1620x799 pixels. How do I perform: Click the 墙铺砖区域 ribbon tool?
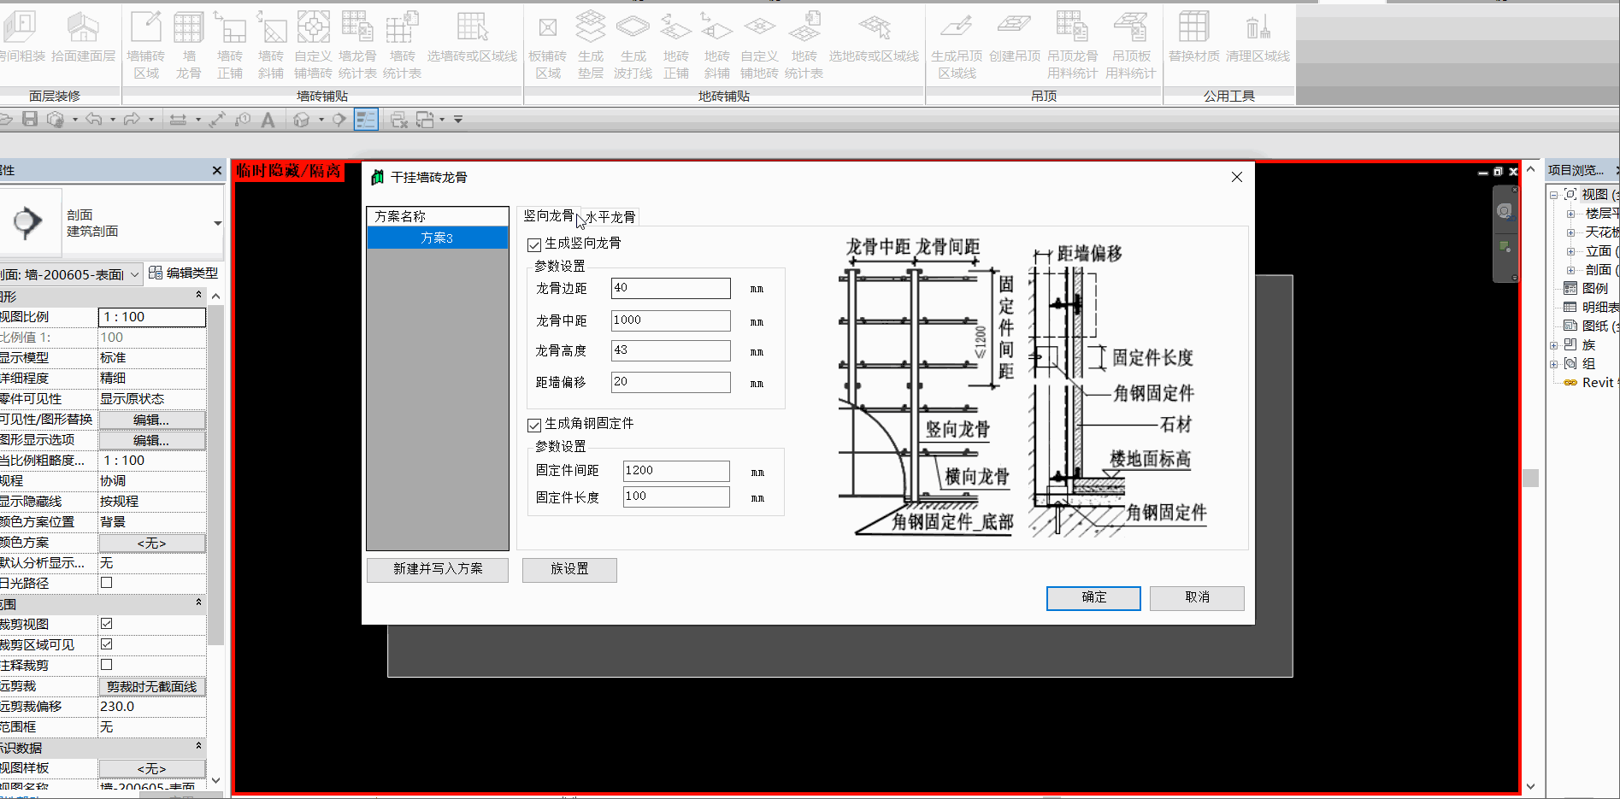[146, 45]
